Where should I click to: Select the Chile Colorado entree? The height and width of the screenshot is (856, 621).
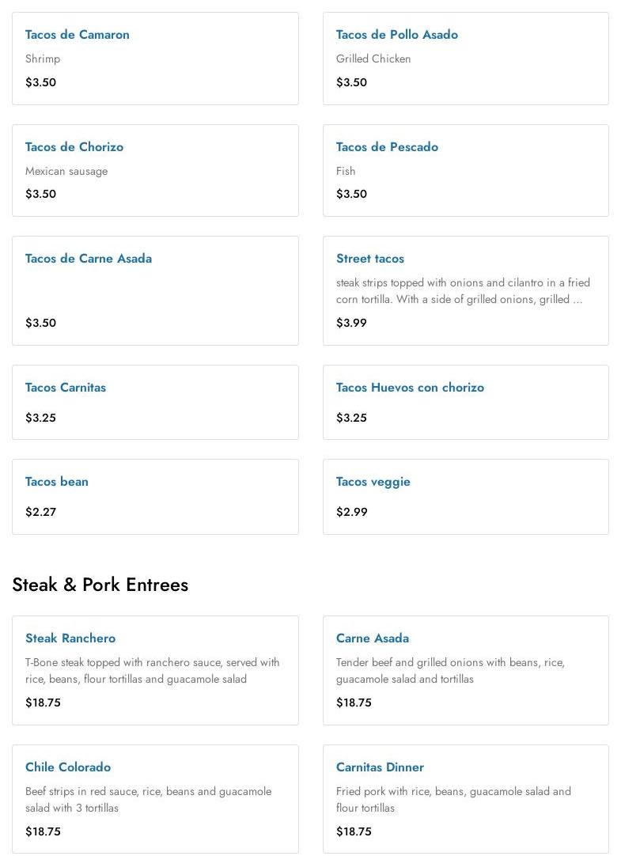point(68,767)
